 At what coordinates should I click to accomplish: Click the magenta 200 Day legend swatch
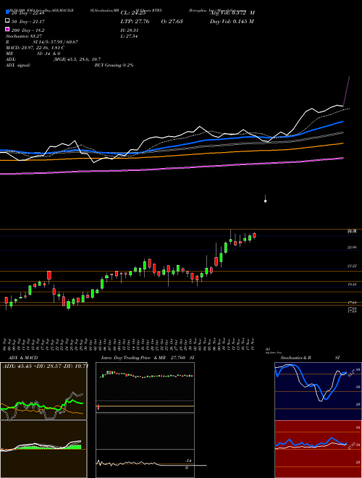pyautogui.click(x=7, y=30)
